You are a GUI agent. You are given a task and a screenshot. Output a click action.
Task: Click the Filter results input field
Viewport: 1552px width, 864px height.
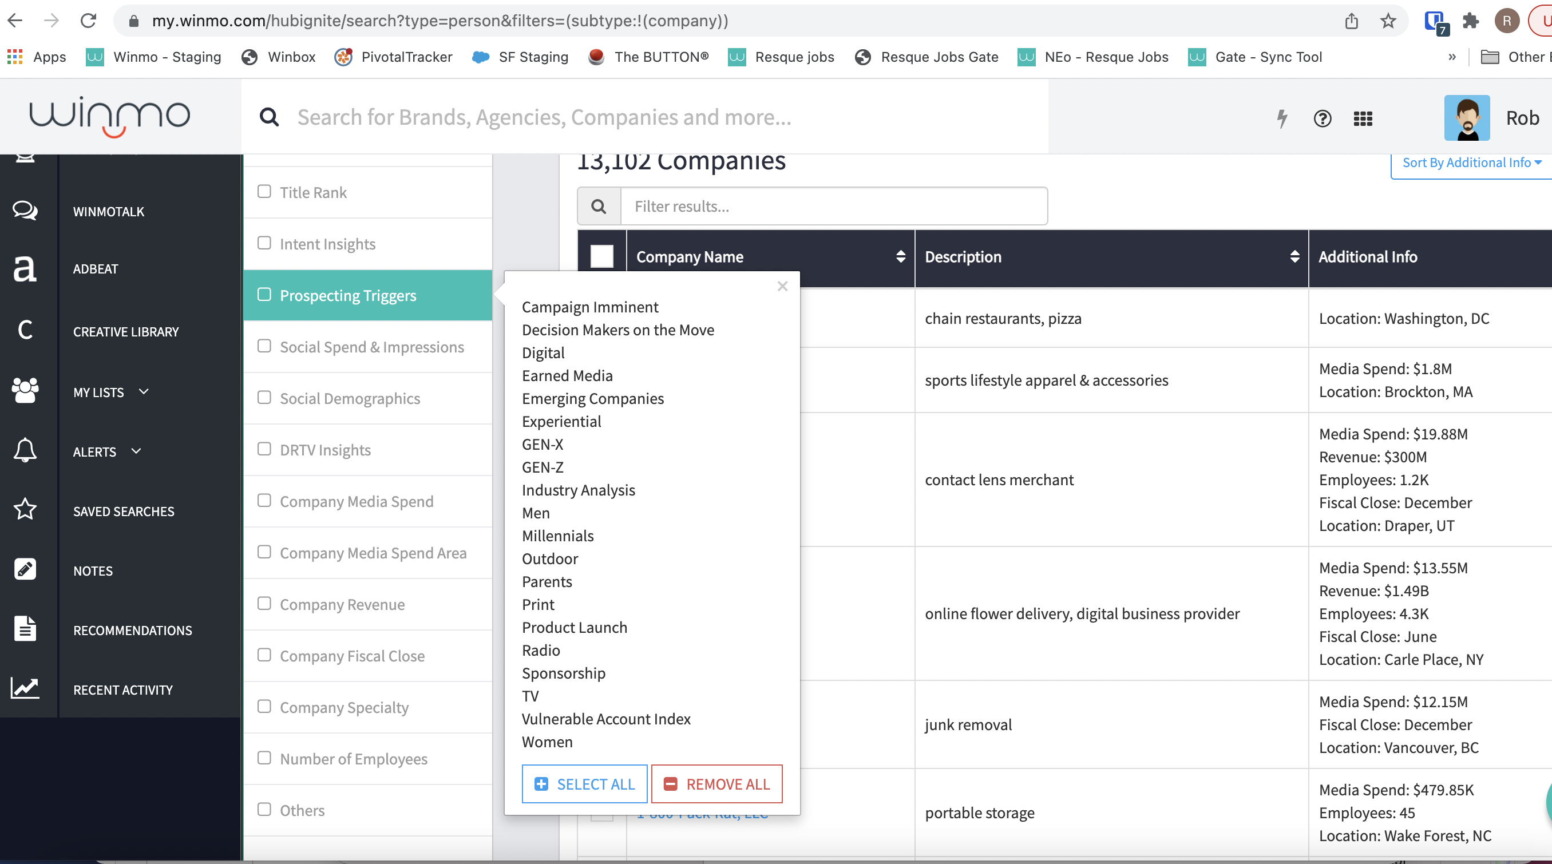click(833, 206)
